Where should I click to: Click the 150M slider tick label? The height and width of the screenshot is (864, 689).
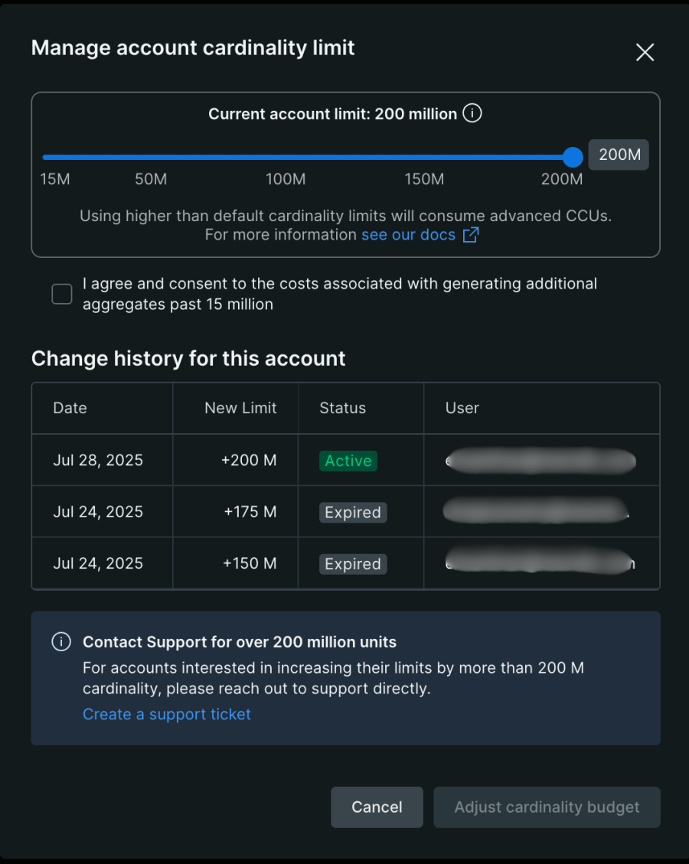[424, 179]
